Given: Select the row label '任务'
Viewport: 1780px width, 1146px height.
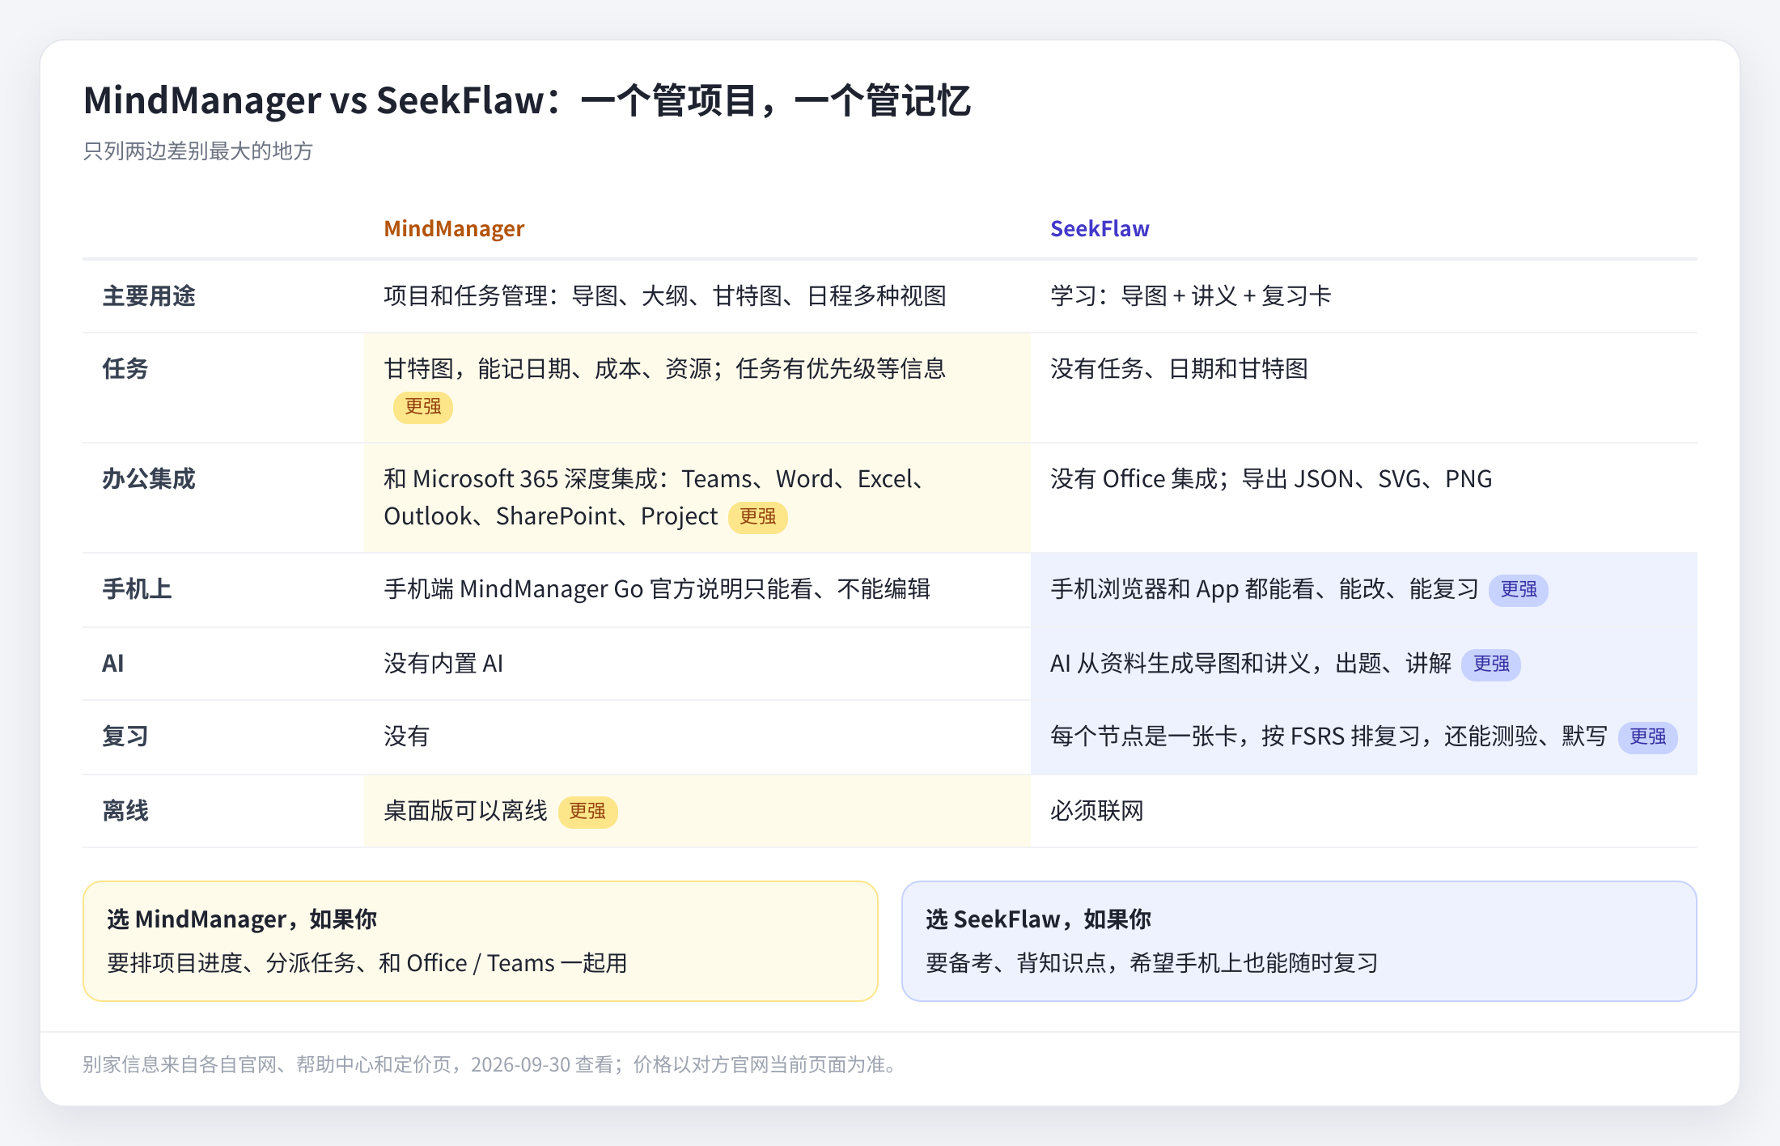Looking at the screenshot, I should click(x=125, y=369).
